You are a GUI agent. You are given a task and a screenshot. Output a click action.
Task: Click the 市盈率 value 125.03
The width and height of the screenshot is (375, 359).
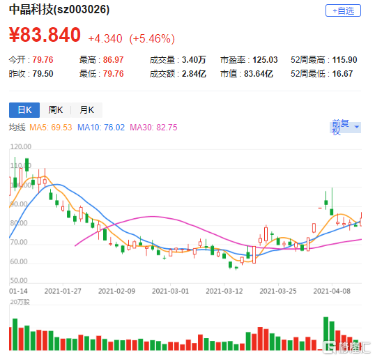click(x=265, y=60)
